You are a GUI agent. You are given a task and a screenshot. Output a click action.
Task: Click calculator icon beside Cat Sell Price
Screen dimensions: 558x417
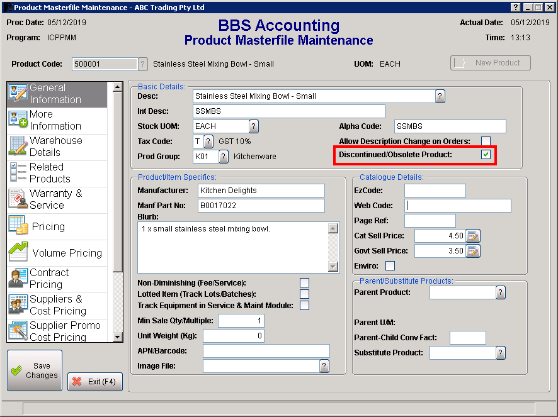473,236
